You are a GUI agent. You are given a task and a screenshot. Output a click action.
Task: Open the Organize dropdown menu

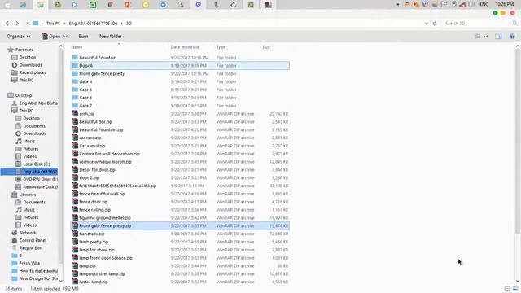tap(18, 36)
